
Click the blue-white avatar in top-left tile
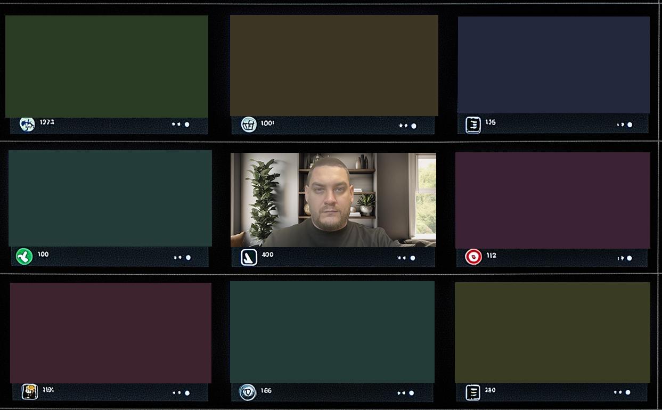27,124
